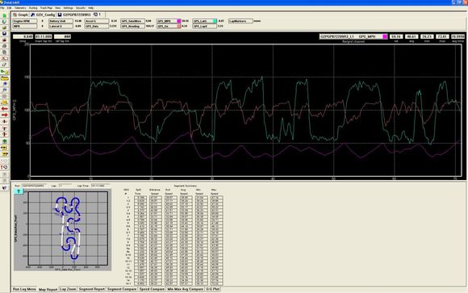Click the GPS_Heading channel button
The height and width of the screenshot is (293, 468).
[132, 27]
